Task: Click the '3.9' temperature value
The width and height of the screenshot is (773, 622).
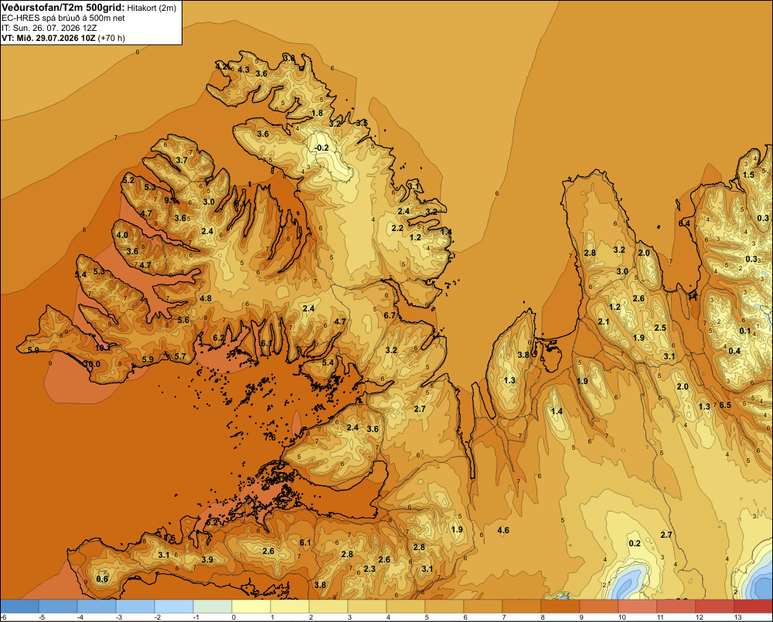Action: (x=207, y=559)
